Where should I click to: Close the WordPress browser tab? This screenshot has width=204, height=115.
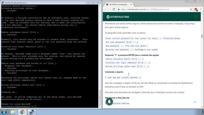tap(131, 4)
